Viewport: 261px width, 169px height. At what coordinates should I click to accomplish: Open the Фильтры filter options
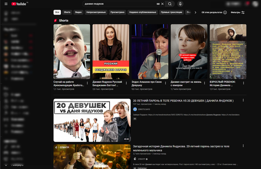[238, 12]
